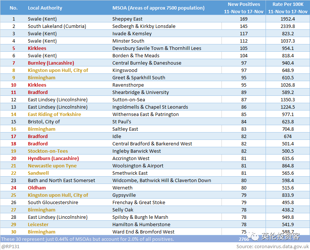Select the 'Leicester' local authority cell
Image resolution: width=310 pixels, height=250 pixels.
(x=38, y=224)
